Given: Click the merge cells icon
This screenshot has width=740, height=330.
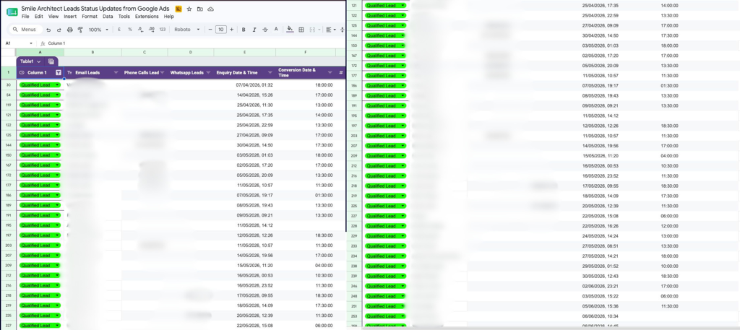Looking at the screenshot, I should 314,29.
